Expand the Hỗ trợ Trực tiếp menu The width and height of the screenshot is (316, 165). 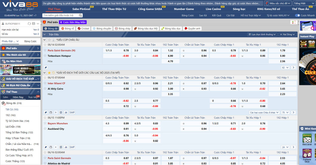[x=251, y=16]
